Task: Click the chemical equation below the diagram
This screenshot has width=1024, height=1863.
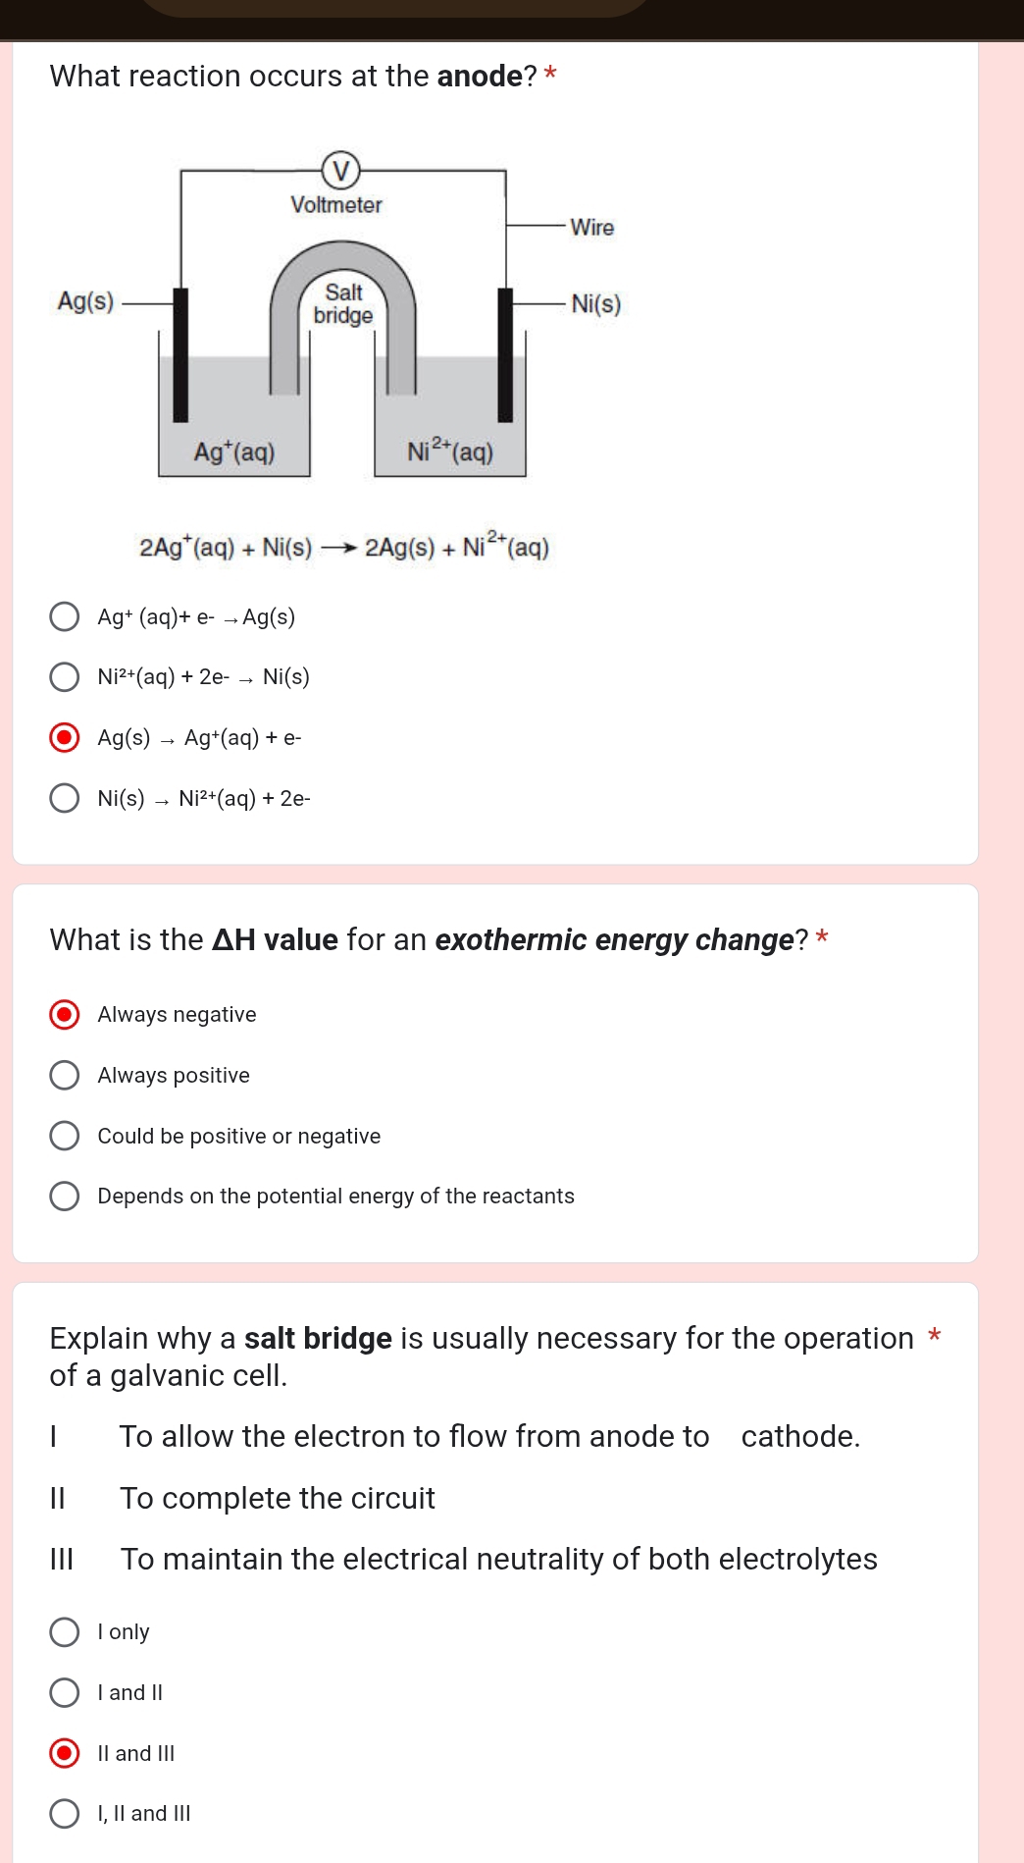Action: click(343, 547)
